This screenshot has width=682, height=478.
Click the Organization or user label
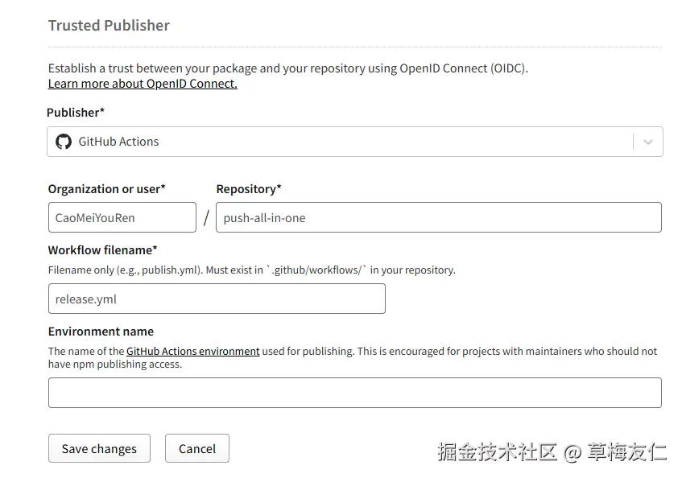click(106, 189)
